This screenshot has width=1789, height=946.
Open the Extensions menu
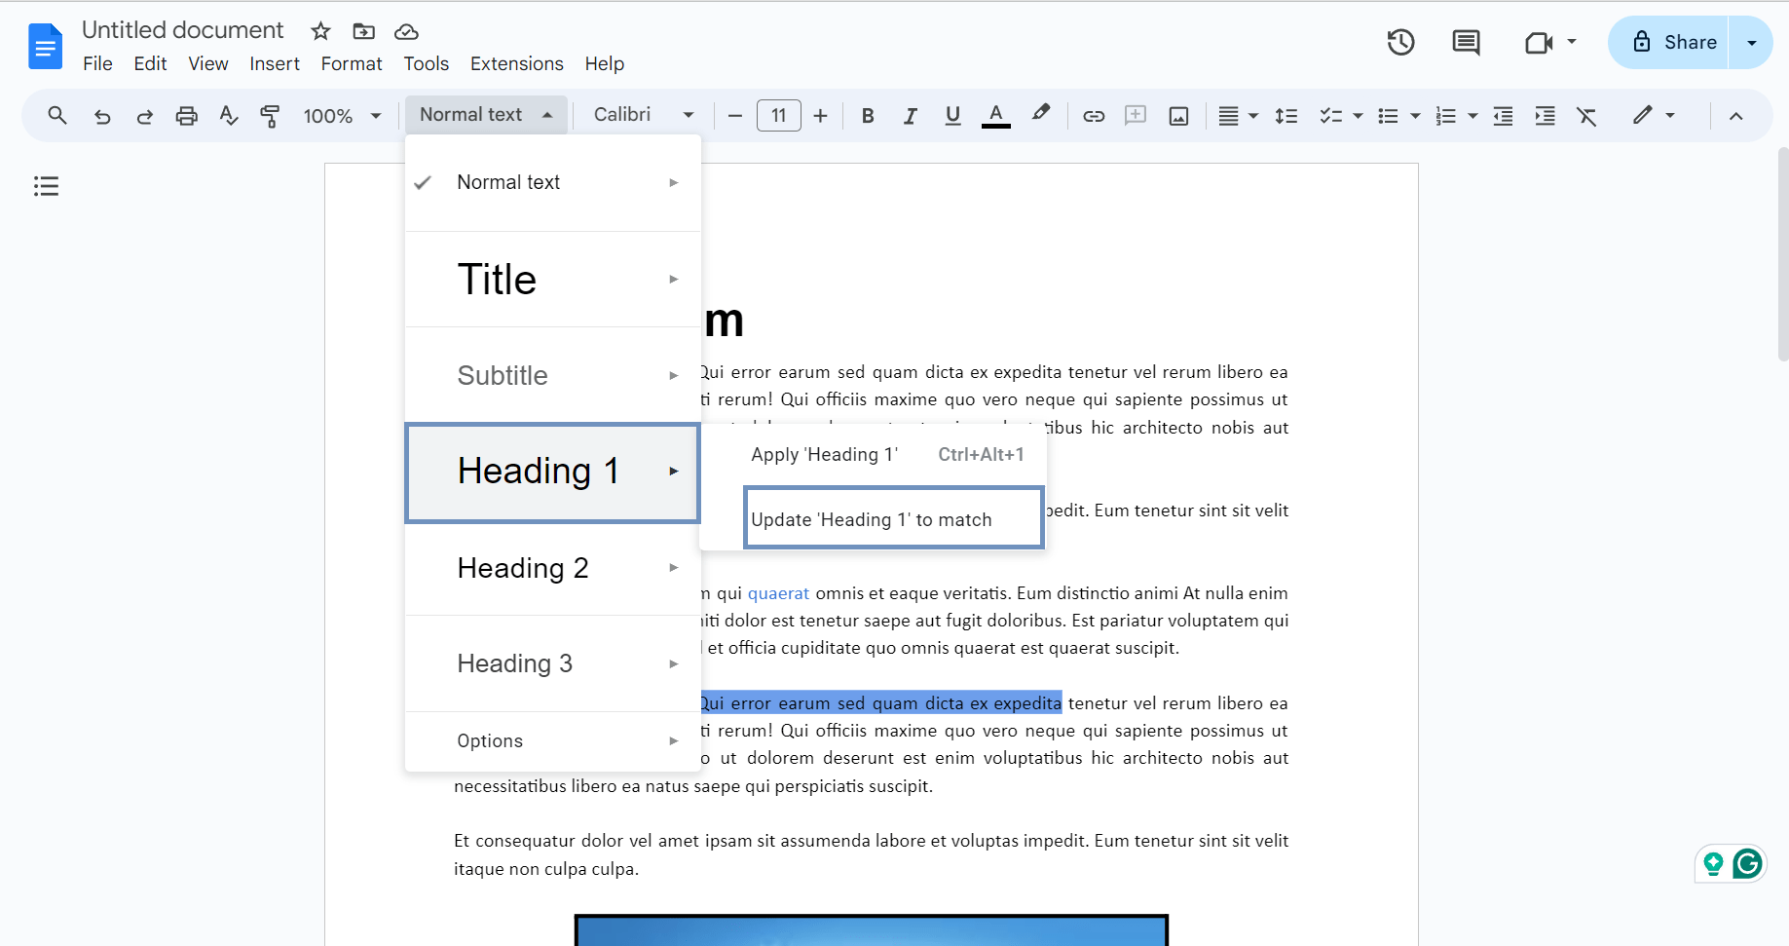coord(516,63)
